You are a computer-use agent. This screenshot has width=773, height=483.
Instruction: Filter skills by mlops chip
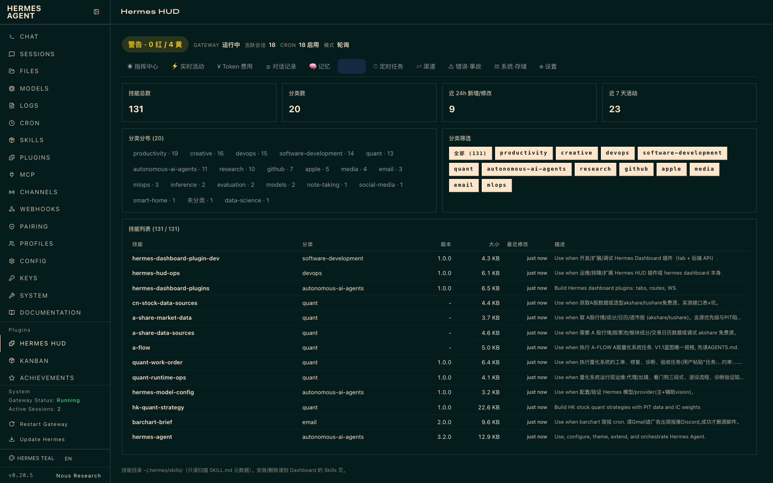496,185
